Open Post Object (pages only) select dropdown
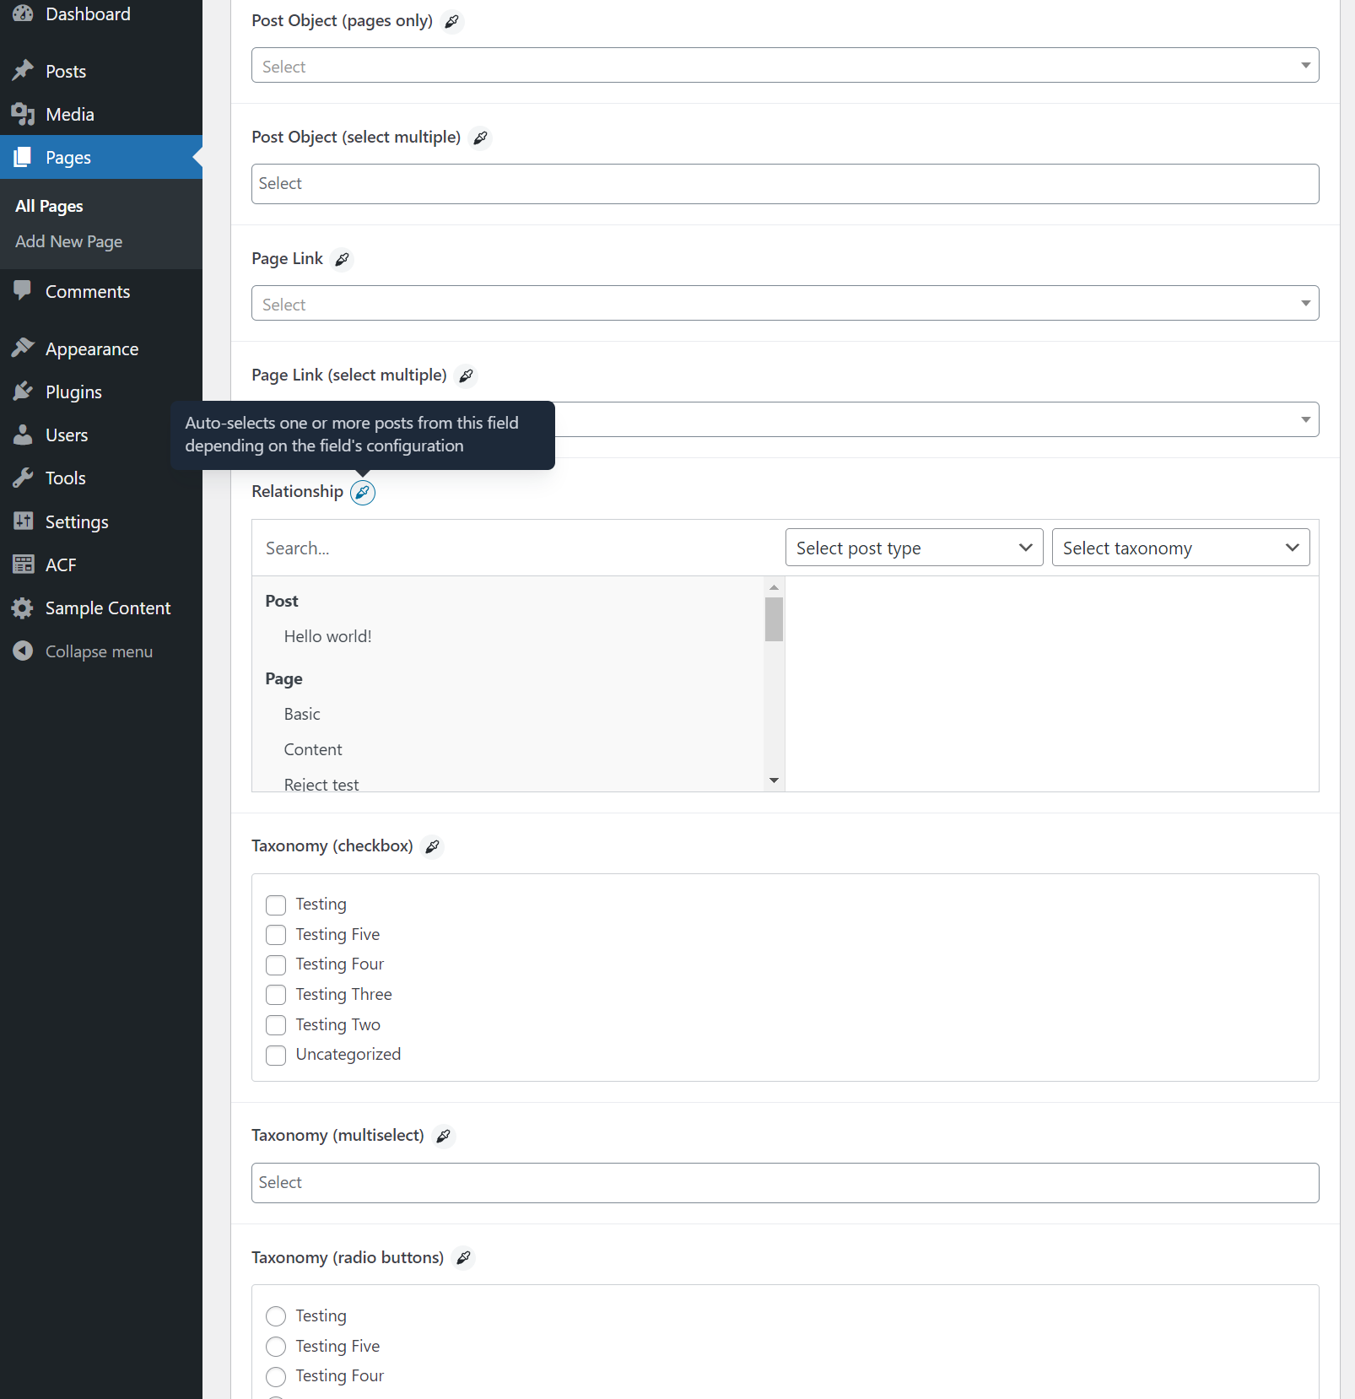This screenshot has width=1355, height=1399. pyautogui.click(x=785, y=65)
